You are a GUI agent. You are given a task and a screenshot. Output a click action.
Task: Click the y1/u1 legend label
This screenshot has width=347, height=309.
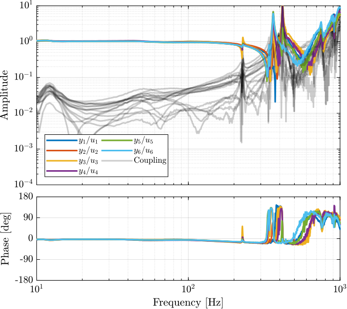click(x=88, y=141)
